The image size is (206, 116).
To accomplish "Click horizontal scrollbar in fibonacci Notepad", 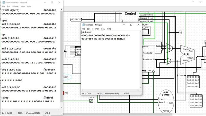I will click(x=110, y=90).
